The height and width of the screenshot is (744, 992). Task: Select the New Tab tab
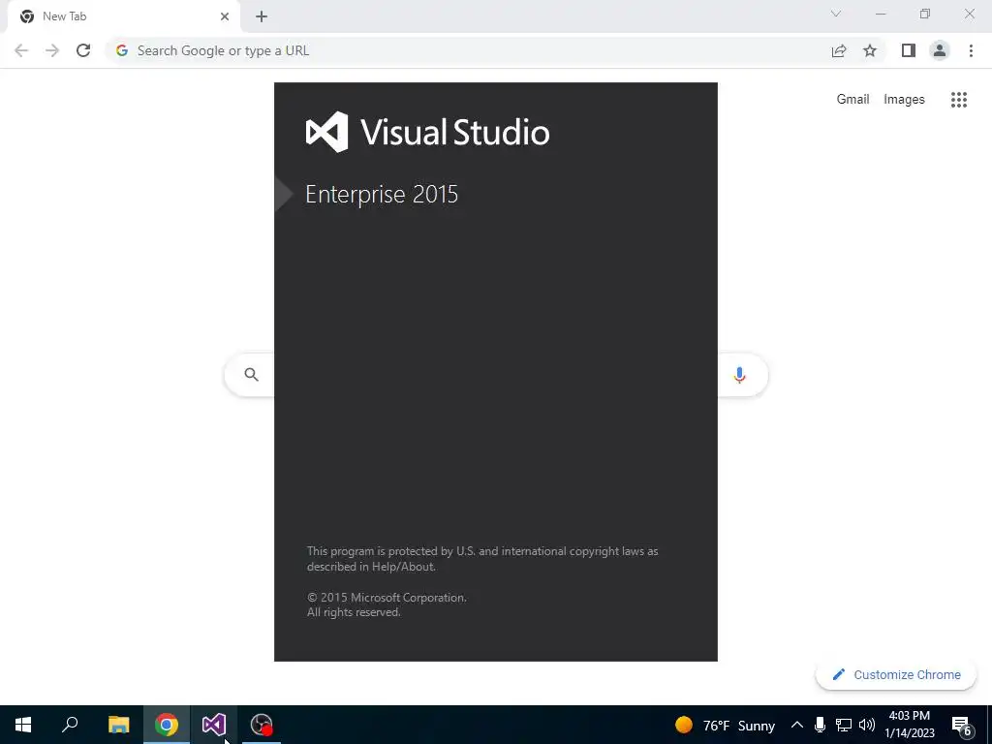pos(123,17)
